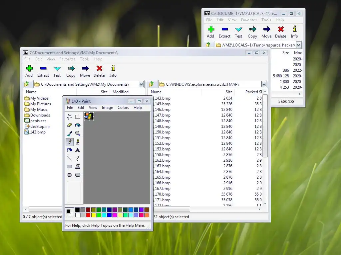
Task: Open Tools menu in resource_hacker 7-Zip window
Action: [x=266, y=20]
